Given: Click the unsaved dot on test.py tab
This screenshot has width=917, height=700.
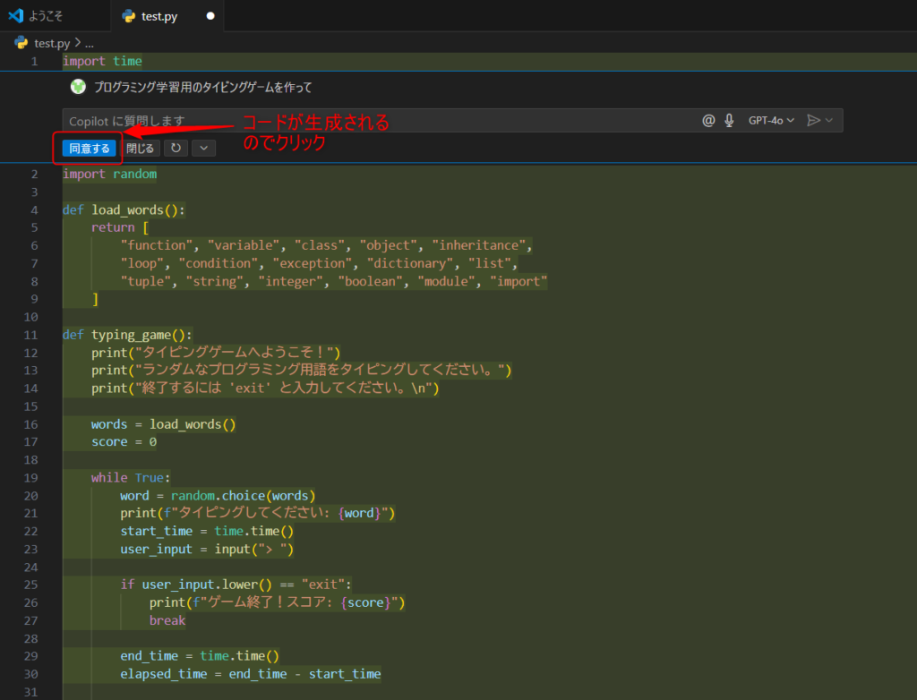Looking at the screenshot, I should (210, 16).
